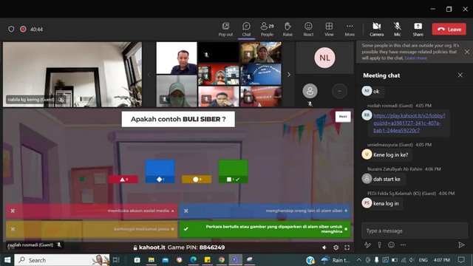Focus the Type a message field
This screenshot has height=266, width=473.
click(x=415, y=231)
